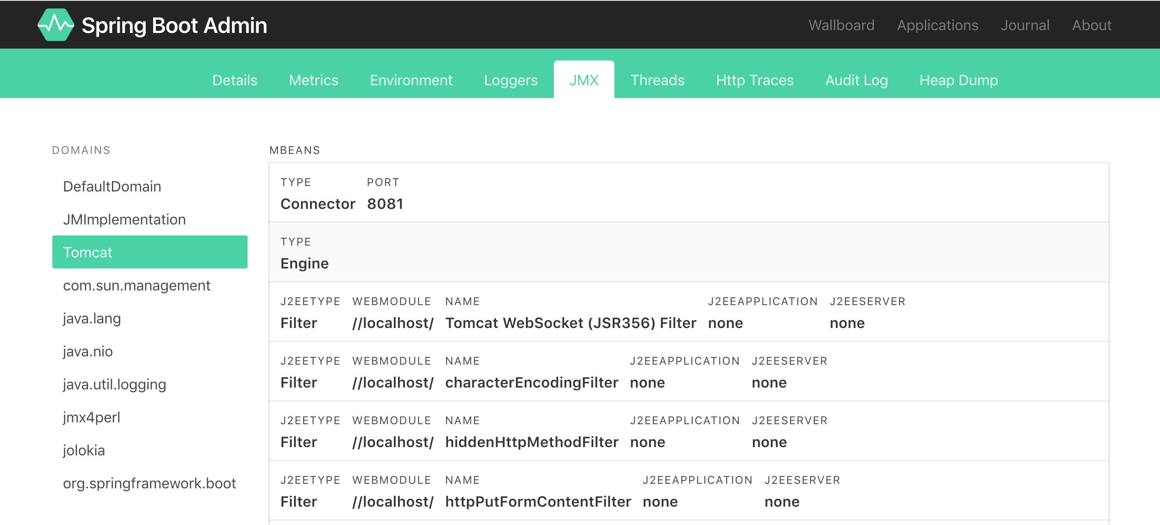Image resolution: width=1160 pixels, height=525 pixels.
Task: Click the port value 8081
Action: (x=385, y=204)
